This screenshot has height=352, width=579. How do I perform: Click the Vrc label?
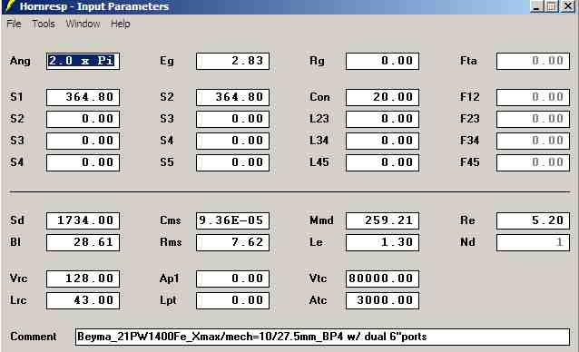[18, 279]
